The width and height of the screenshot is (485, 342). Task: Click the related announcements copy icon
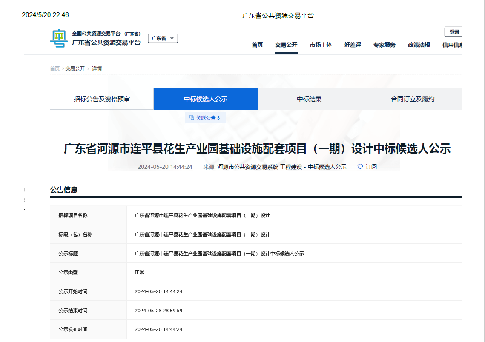coord(192,118)
